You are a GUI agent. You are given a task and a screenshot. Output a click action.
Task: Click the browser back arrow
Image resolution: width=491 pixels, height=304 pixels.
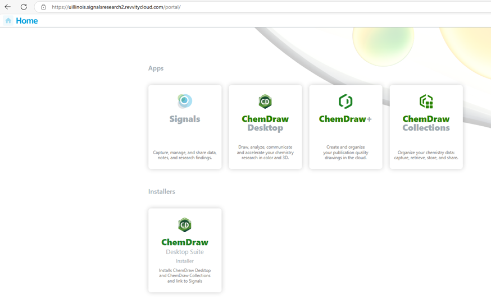pos(7,7)
